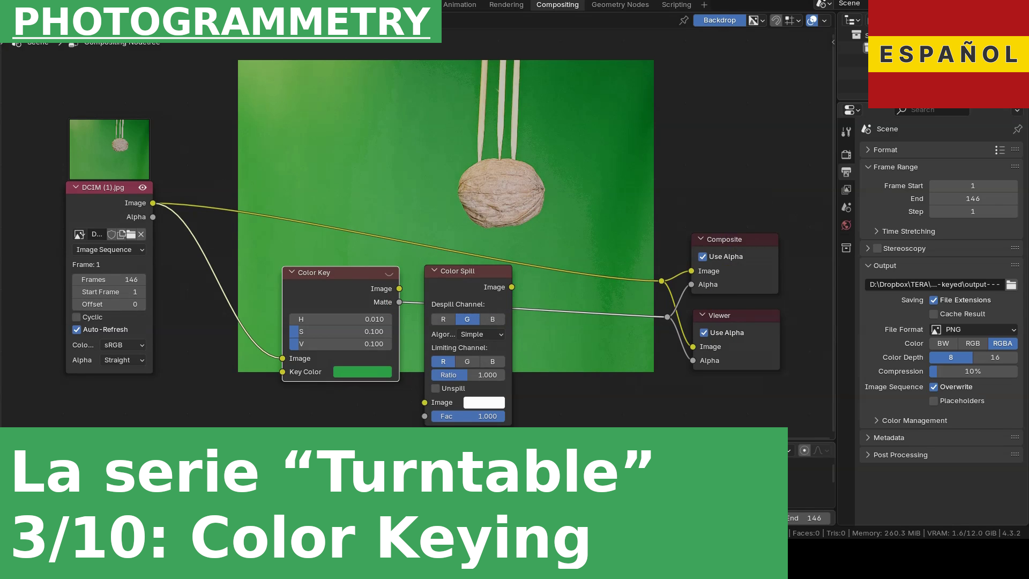
Task: Set output color to BW
Action: (943, 344)
